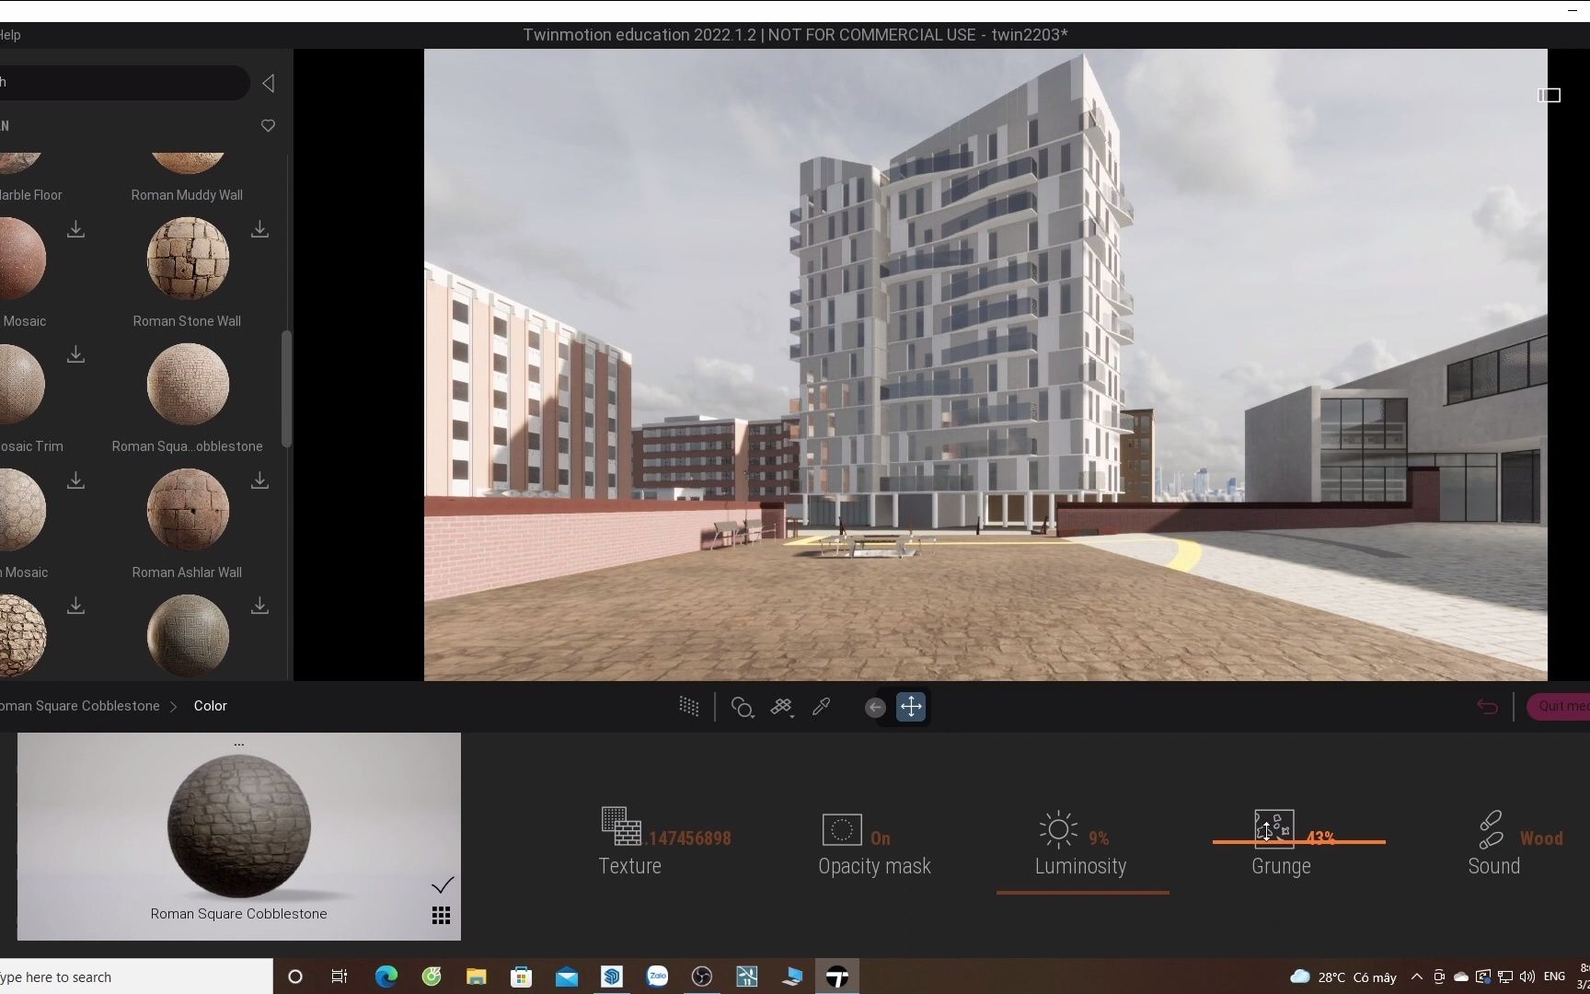Click the back navigation arrow in toolbar
The height and width of the screenshot is (994, 1590).
(874, 707)
